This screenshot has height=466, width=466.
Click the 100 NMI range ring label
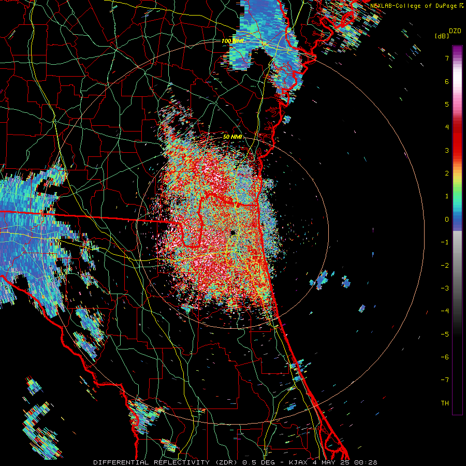point(232,41)
